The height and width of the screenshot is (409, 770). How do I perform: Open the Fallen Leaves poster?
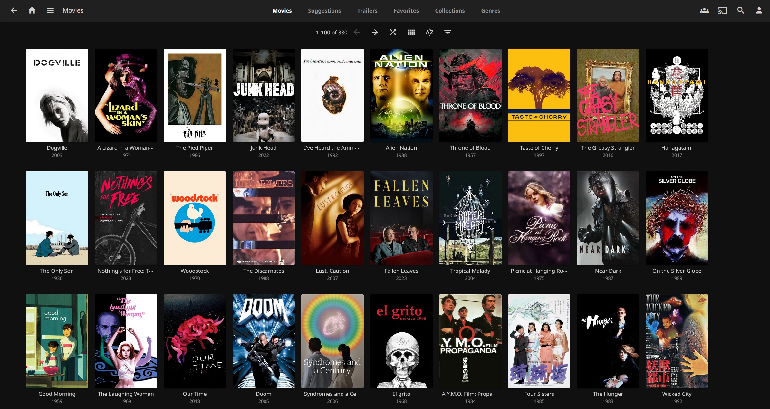pyautogui.click(x=401, y=218)
